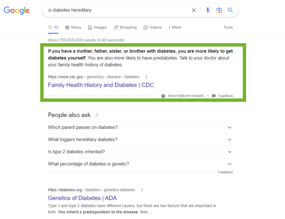Screen dimensions: 285x219
Task: Open search by image camera icon
Action: click(x=219, y=10)
